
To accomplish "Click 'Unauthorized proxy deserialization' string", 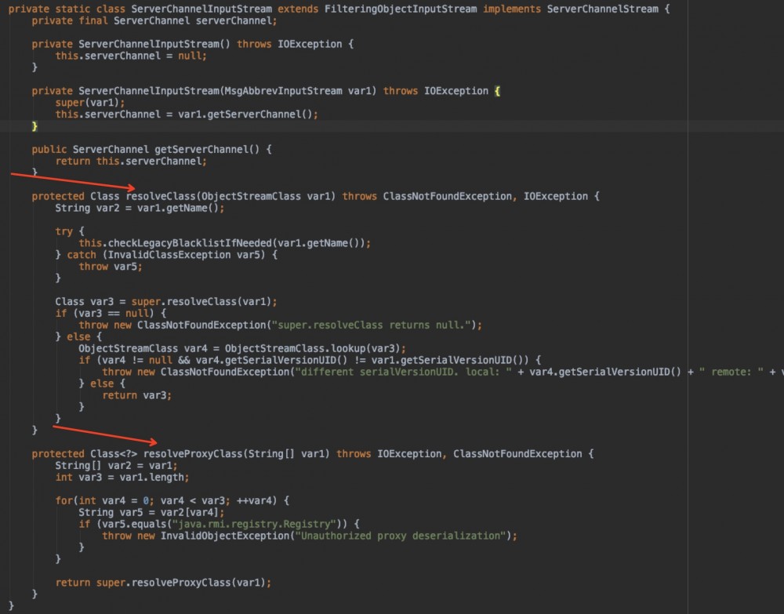I will pos(401,536).
